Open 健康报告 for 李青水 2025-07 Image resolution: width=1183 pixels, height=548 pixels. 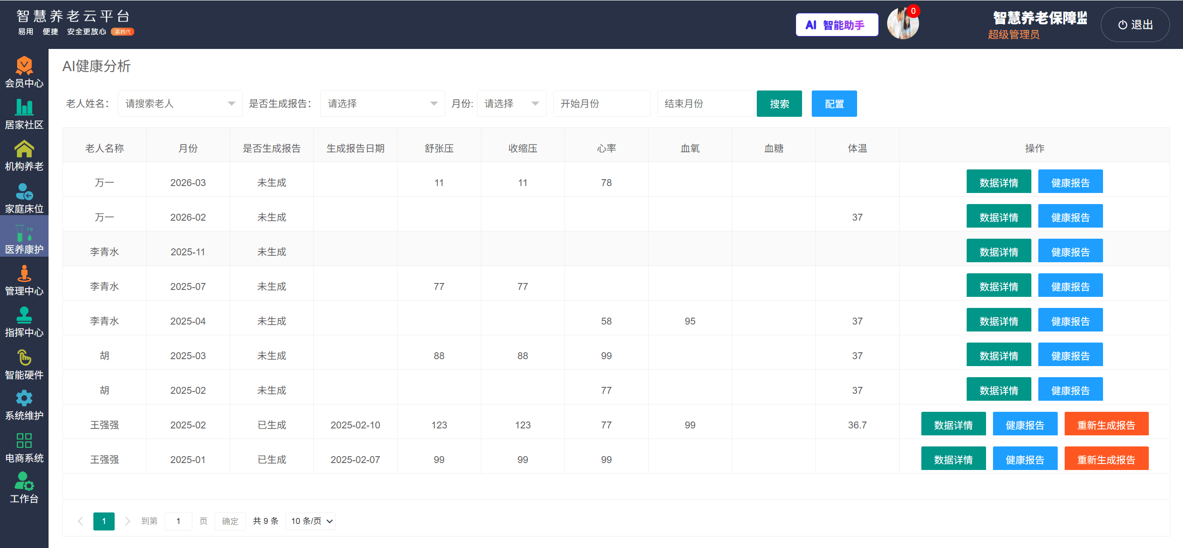[1070, 286]
